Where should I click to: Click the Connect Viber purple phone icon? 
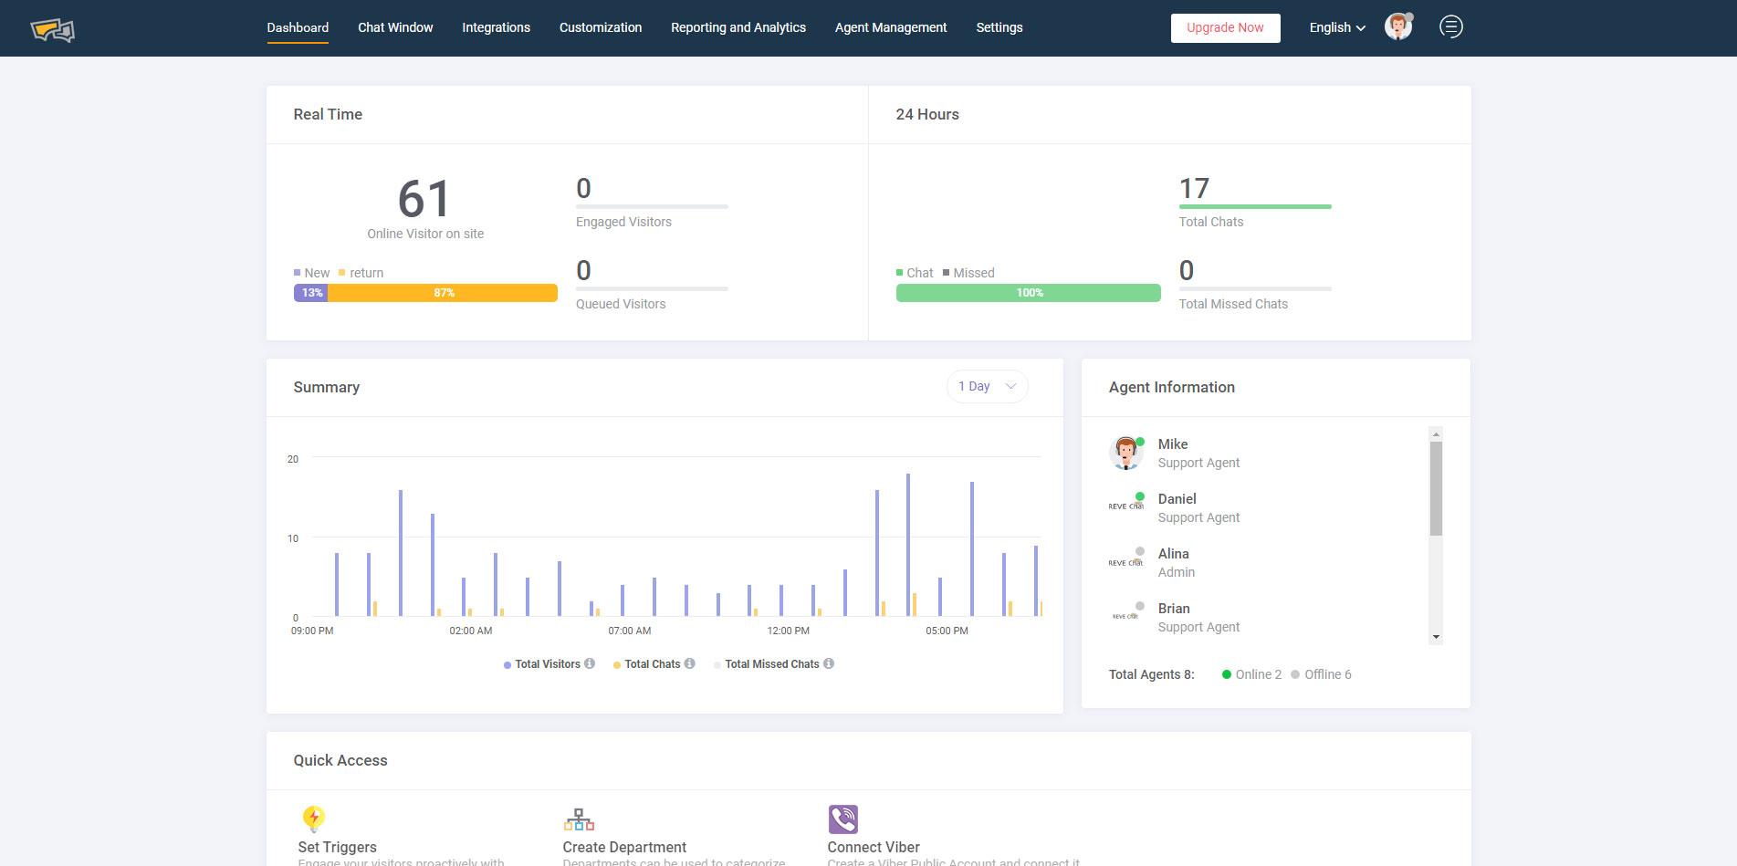[x=842, y=819]
